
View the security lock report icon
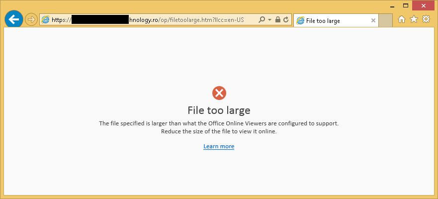[x=277, y=19]
